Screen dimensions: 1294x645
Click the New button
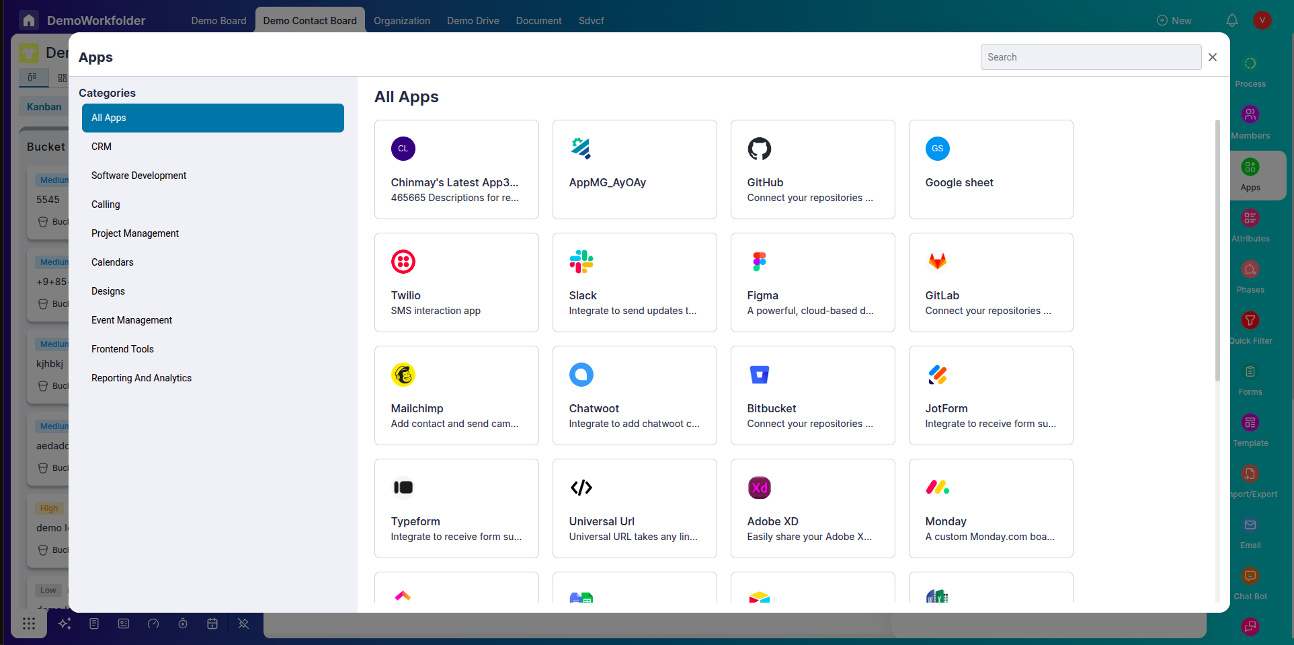tap(1174, 21)
